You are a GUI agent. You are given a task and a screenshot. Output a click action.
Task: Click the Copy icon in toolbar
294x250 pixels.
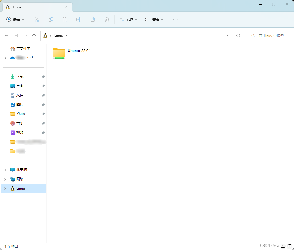51,20
